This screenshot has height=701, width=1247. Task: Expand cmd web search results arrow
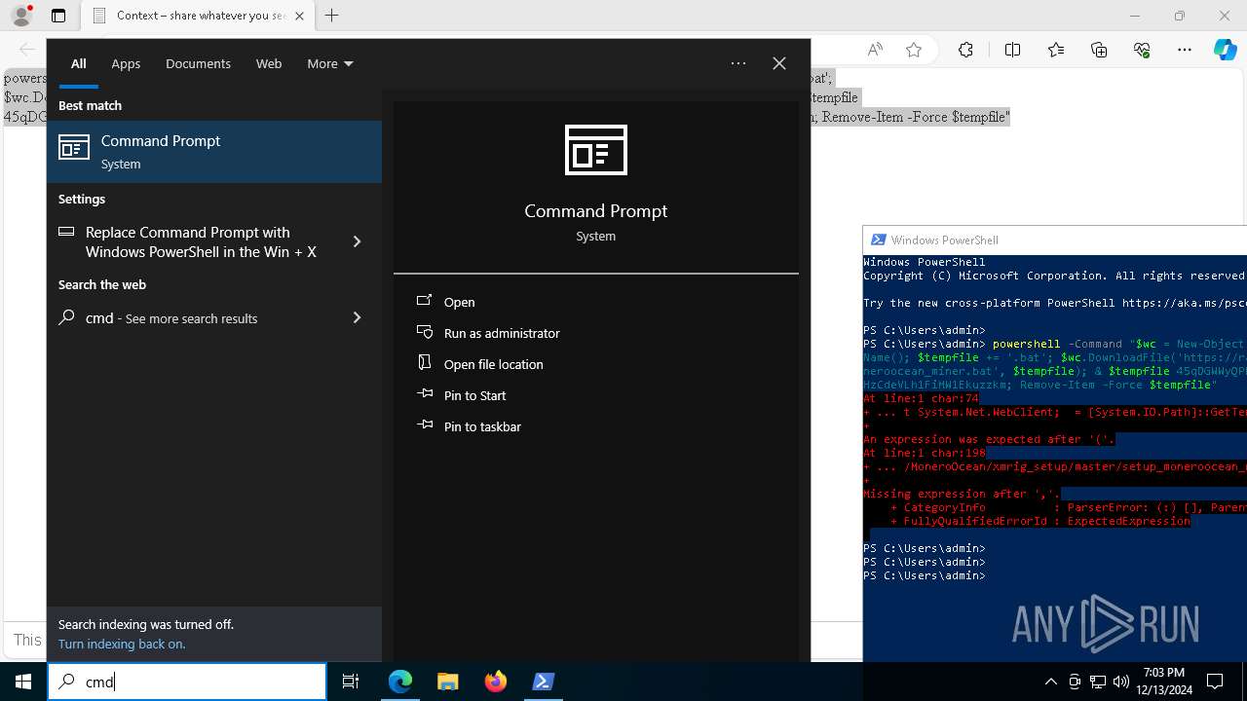[357, 317]
